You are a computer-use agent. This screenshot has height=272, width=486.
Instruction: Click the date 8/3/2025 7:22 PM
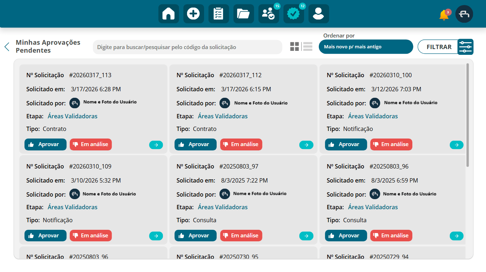click(244, 180)
